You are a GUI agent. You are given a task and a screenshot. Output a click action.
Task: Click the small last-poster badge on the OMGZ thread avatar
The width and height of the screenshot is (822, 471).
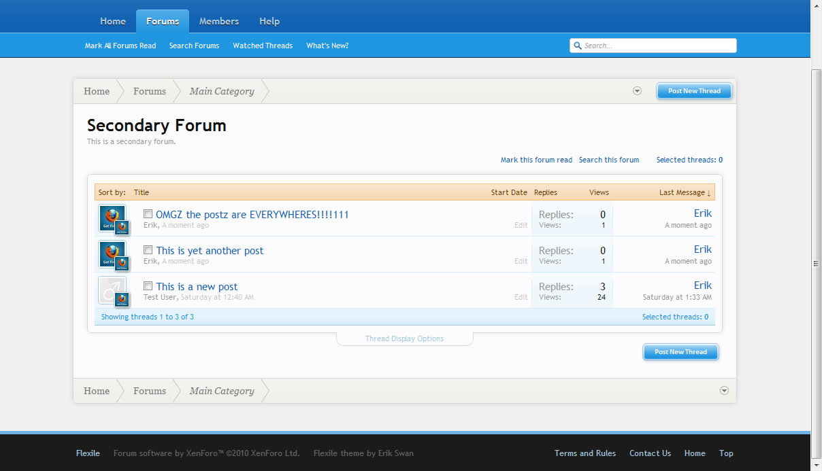click(x=122, y=226)
